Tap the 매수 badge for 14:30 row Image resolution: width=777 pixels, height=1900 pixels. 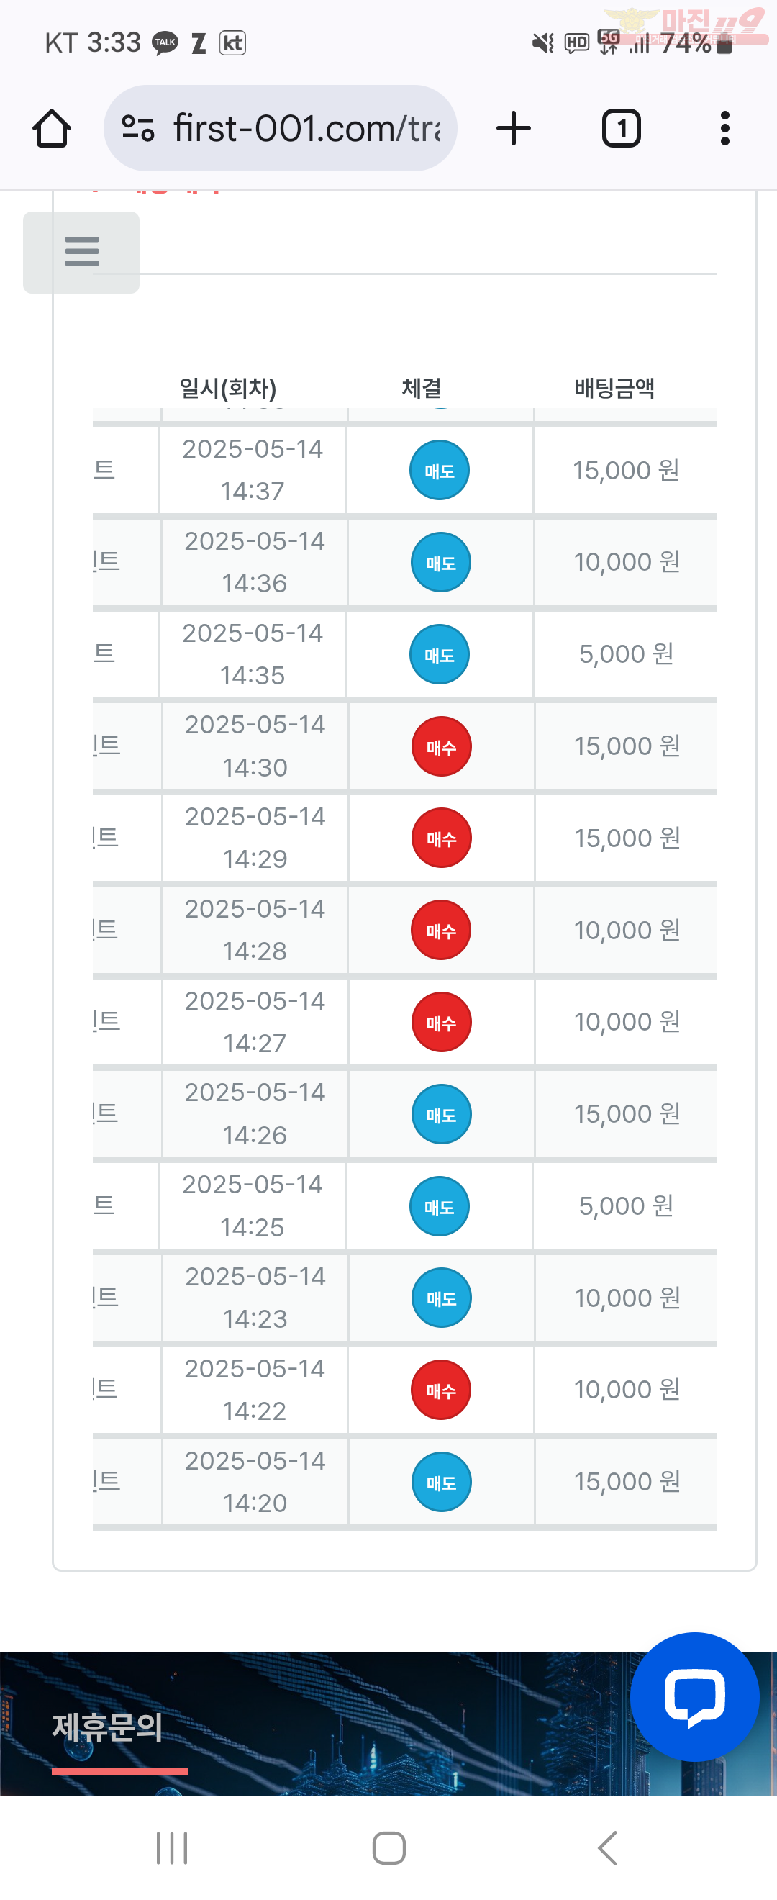click(x=441, y=746)
